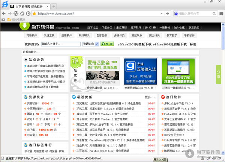Click the stop loading button in toolbar
The height and width of the screenshot is (162, 225).
16,14
